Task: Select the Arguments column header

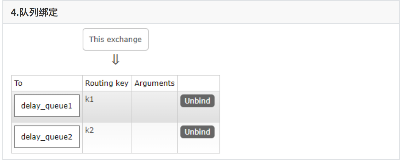Action: click(x=154, y=83)
